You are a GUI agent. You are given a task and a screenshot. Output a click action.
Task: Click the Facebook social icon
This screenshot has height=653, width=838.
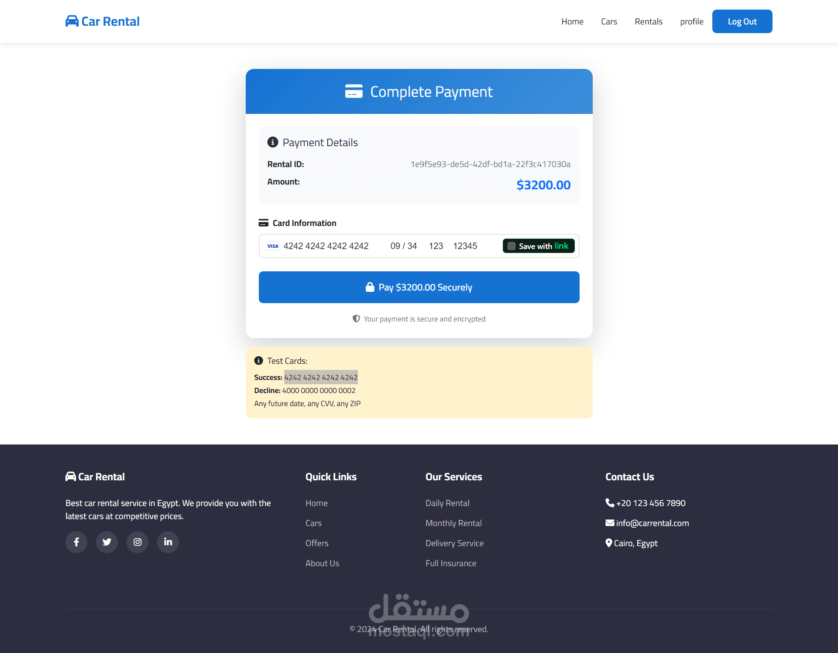76,542
